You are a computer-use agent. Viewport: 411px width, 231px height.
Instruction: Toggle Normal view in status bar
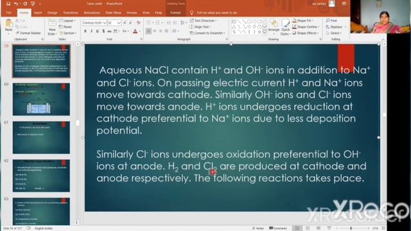[297, 228]
